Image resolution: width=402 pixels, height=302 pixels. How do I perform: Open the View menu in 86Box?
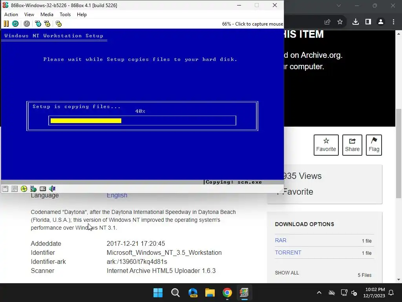click(29, 15)
